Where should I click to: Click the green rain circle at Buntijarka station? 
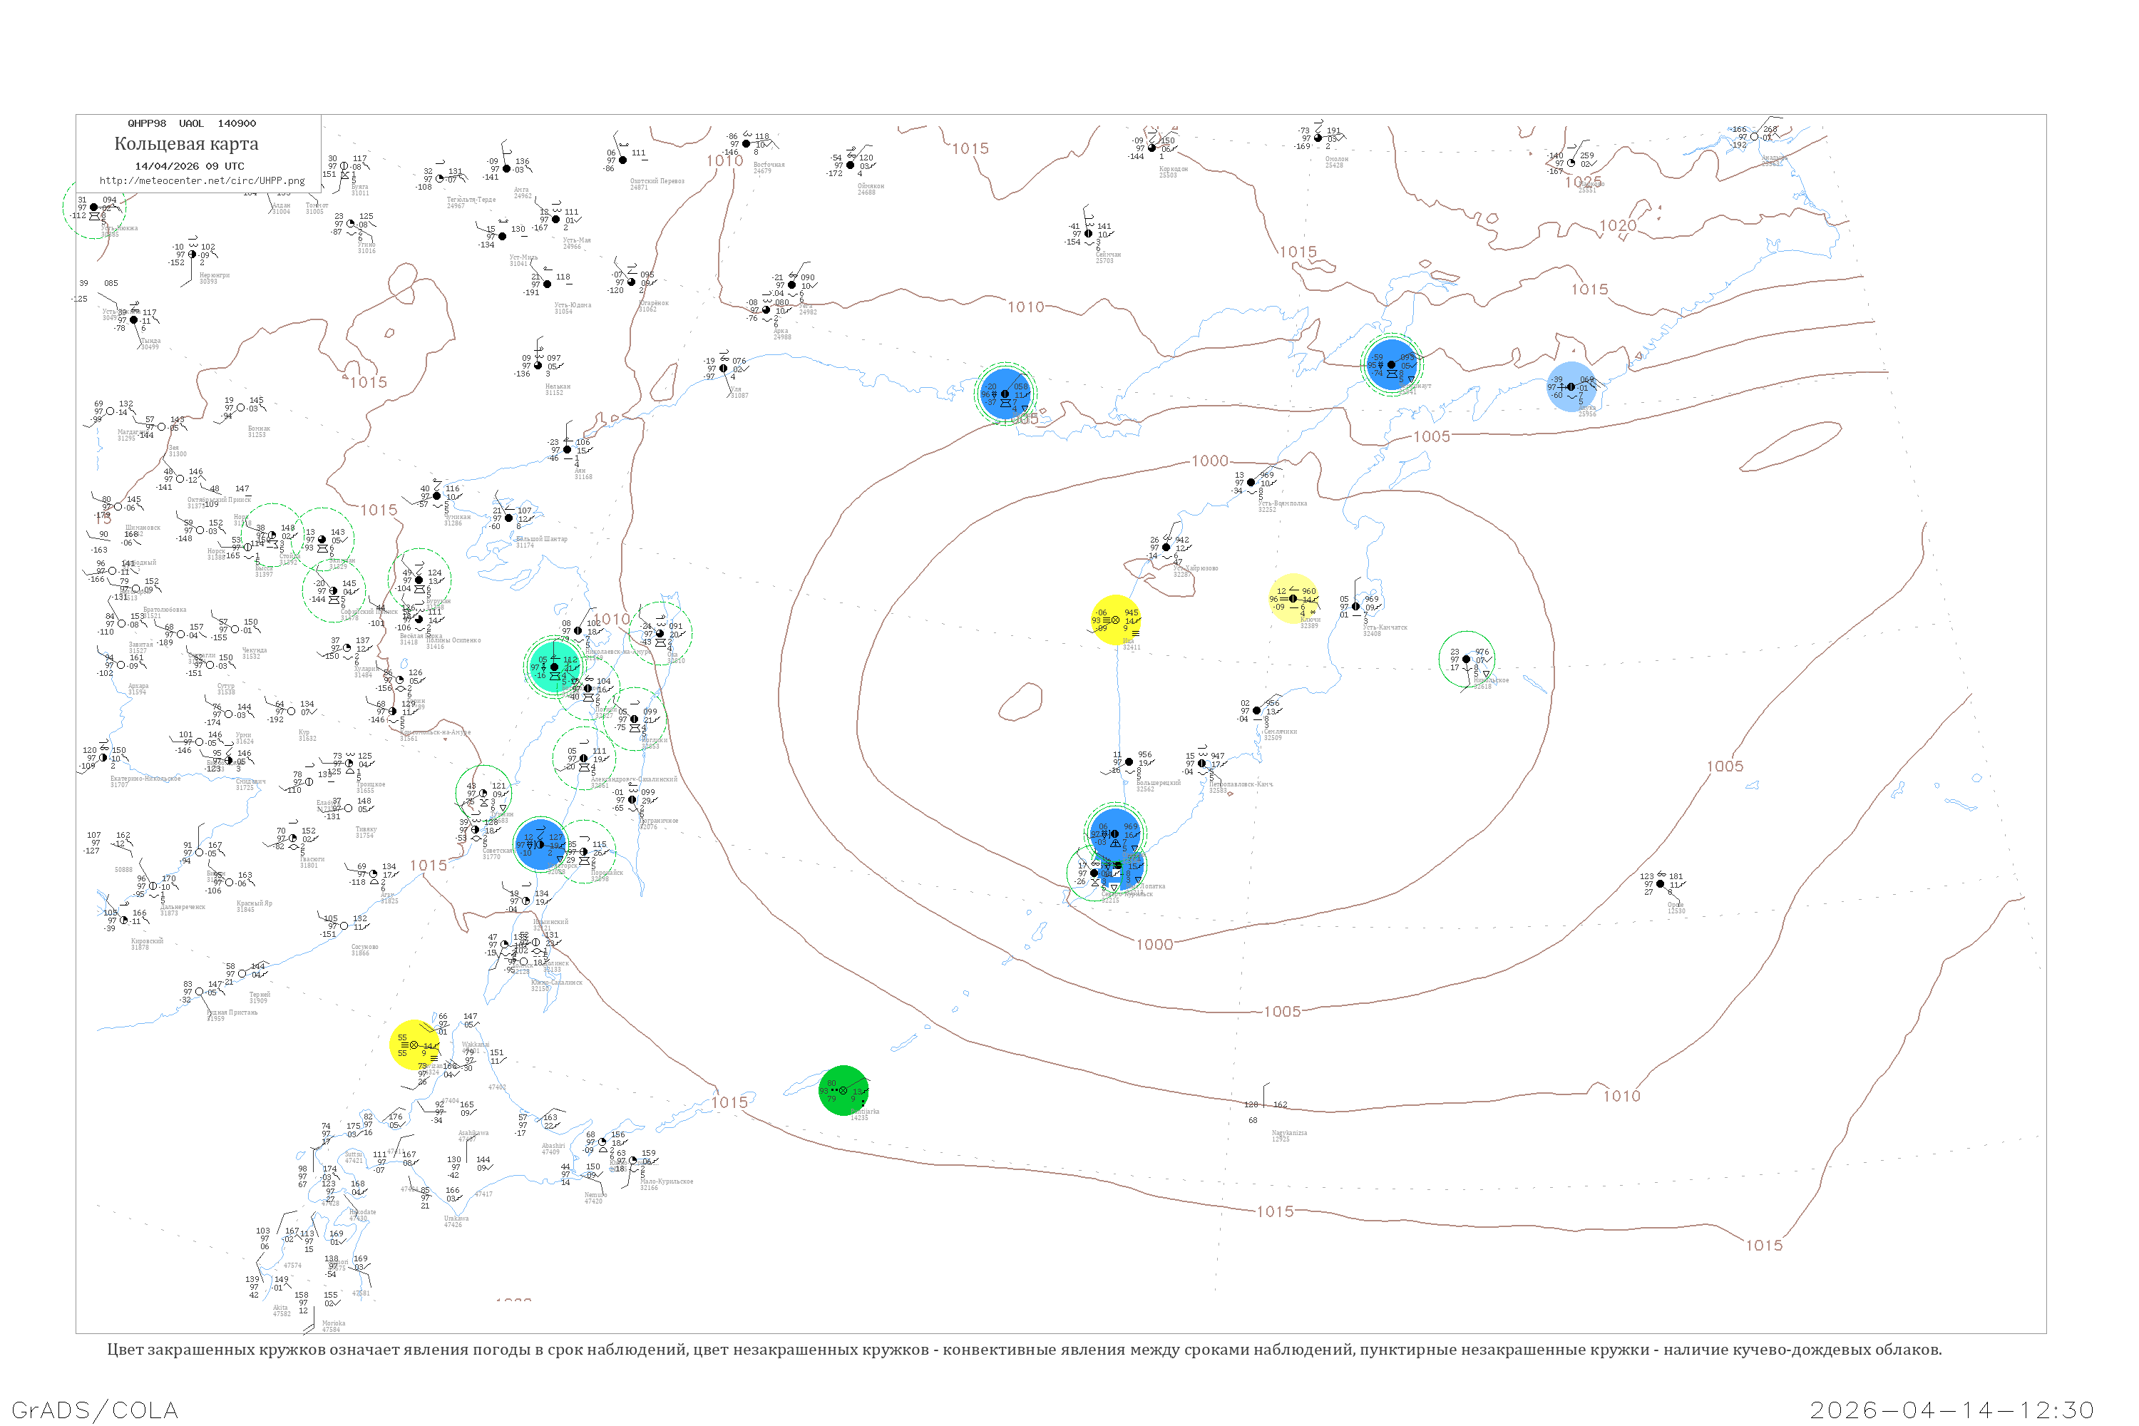click(843, 1089)
